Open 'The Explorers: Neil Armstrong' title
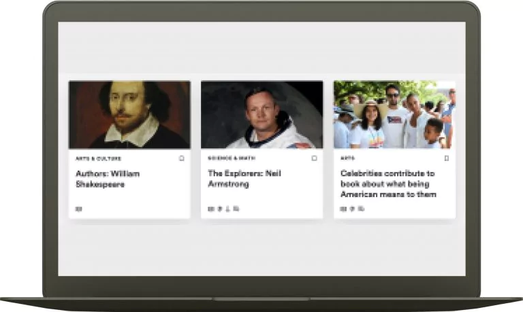Viewport: 523px width, 312px height. tap(244, 179)
